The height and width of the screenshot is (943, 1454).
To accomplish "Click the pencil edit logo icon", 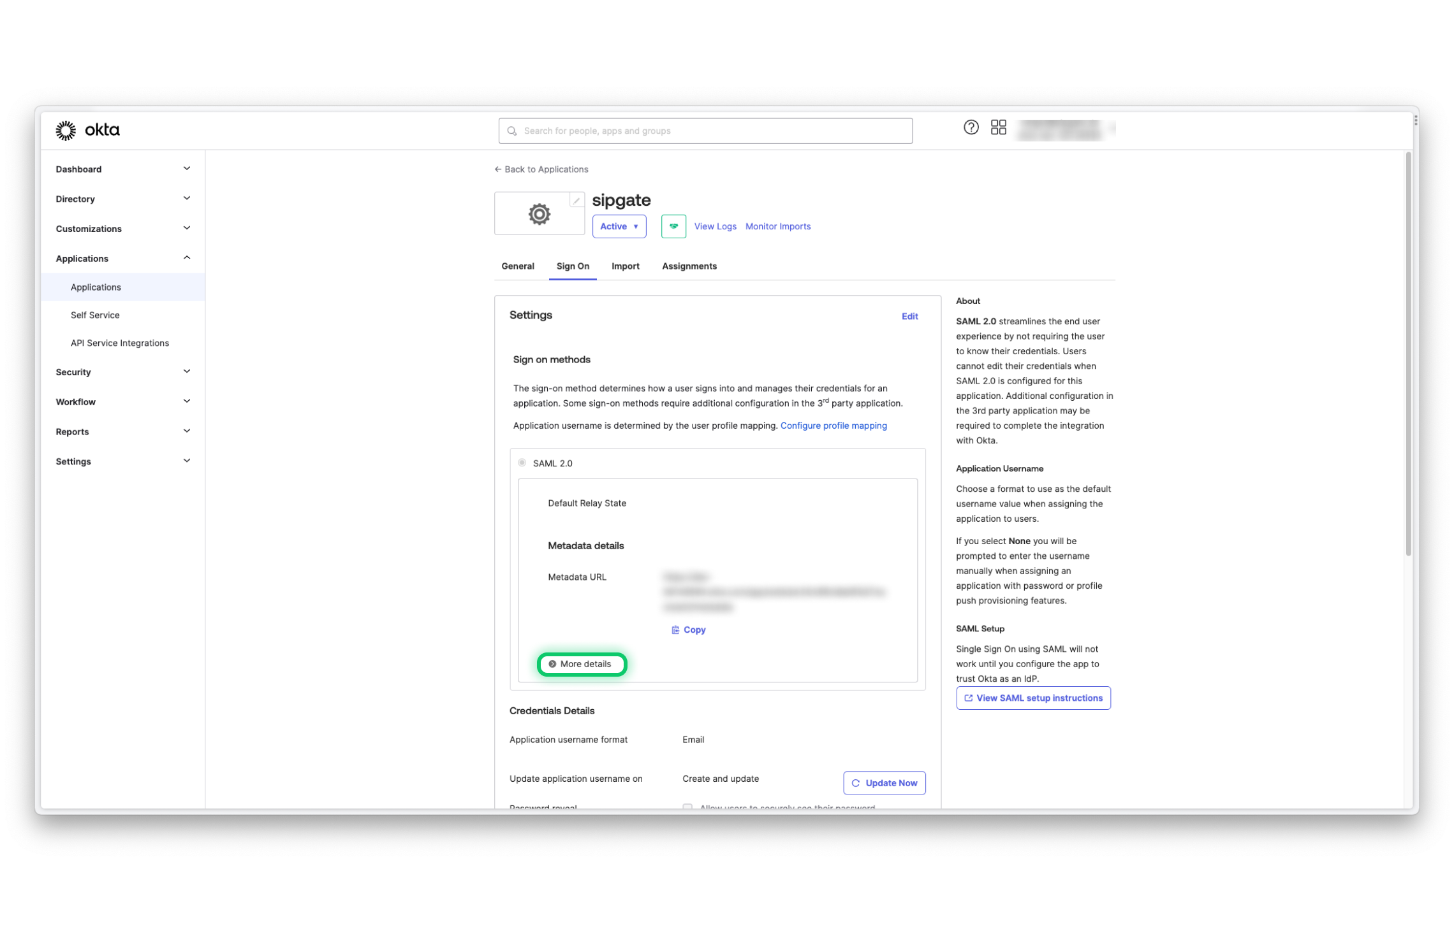I will click(576, 200).
